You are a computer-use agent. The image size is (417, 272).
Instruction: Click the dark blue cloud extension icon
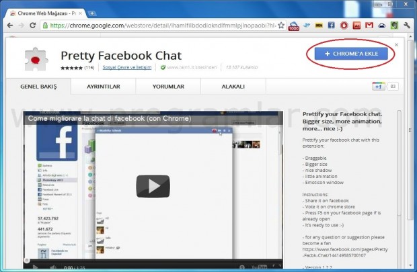(381, 26)
